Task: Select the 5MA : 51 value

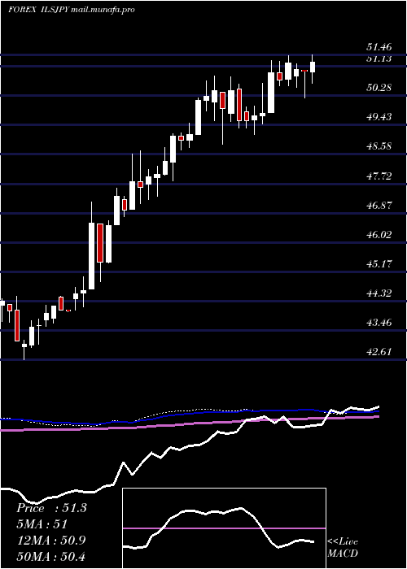Action: (x=42, y=524)
